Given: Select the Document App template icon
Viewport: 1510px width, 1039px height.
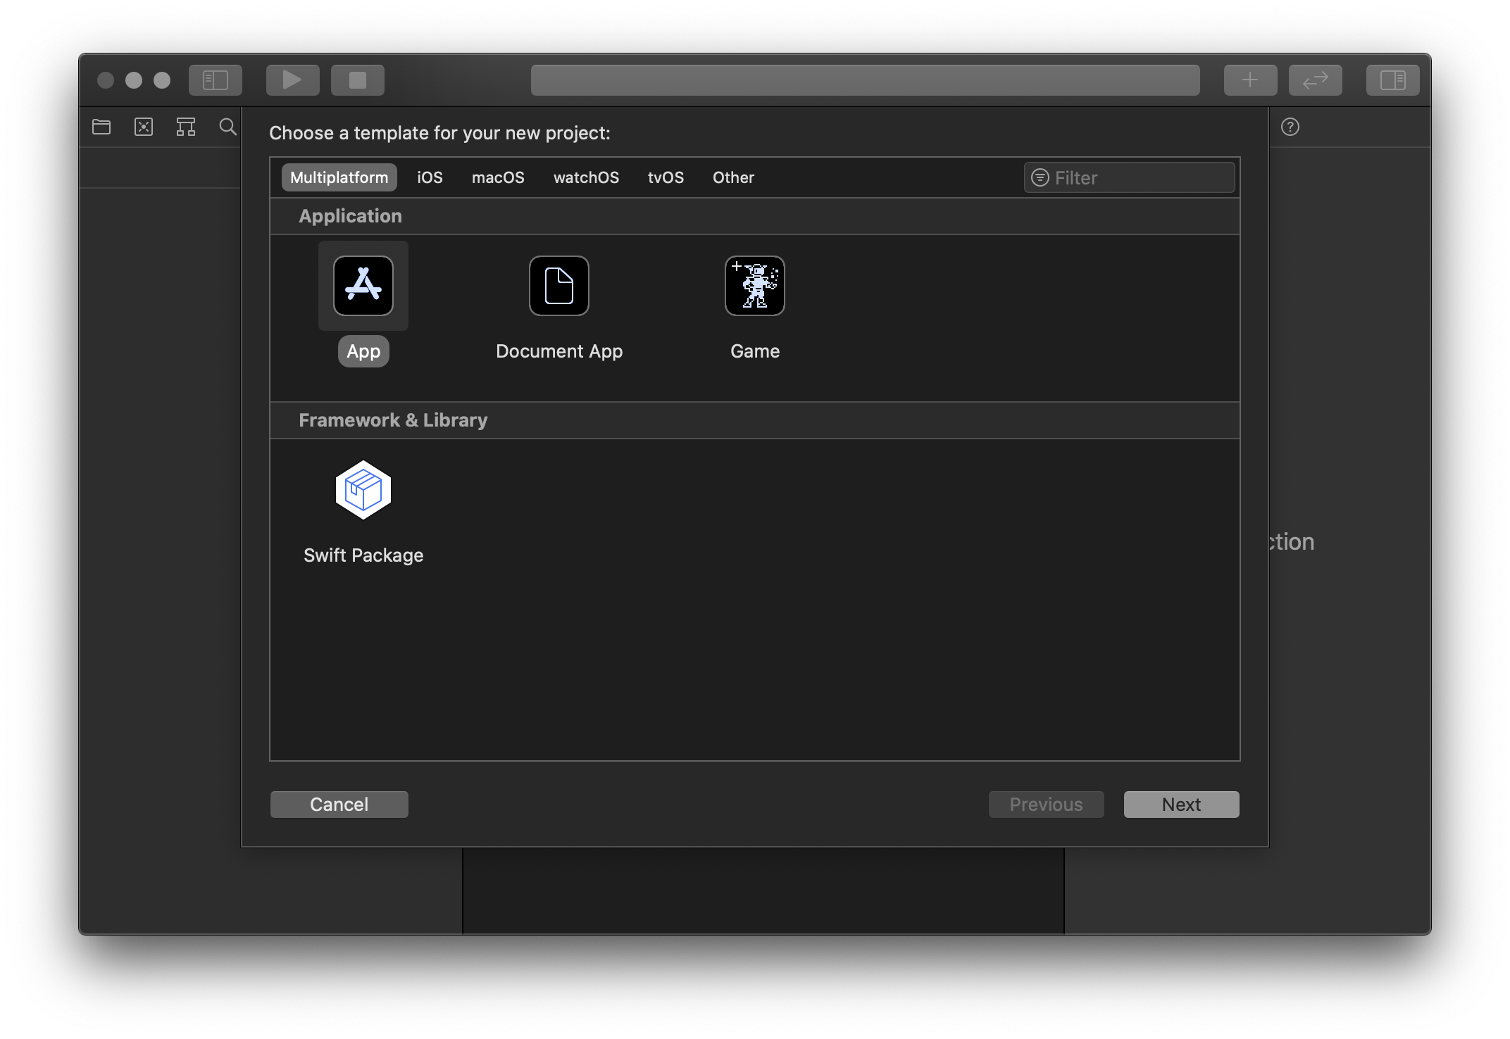Looking at the screenshot, I should (x=559, y=284).
